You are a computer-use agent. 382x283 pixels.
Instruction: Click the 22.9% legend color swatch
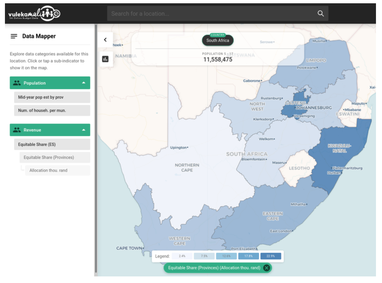pyautogui.click(x=270, y=256)
